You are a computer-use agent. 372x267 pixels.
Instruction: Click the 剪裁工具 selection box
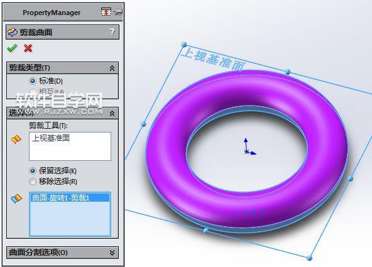pyautogui.click(x=70, y=146)
